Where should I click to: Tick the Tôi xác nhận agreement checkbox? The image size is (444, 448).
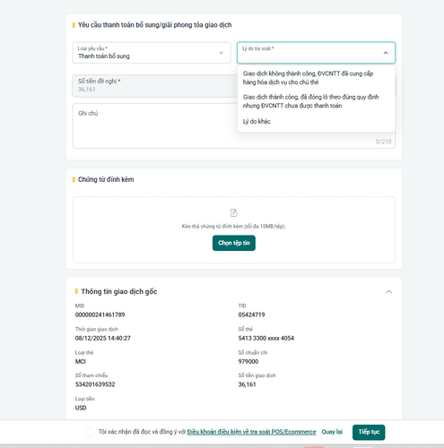[x=90, y=432]
